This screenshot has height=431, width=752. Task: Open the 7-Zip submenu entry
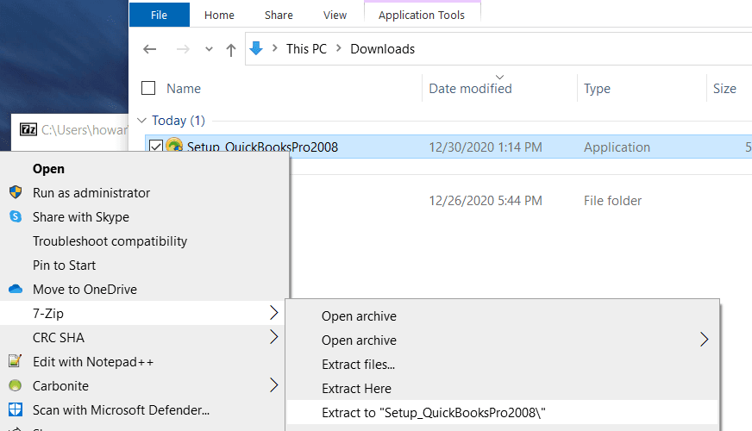144,313
